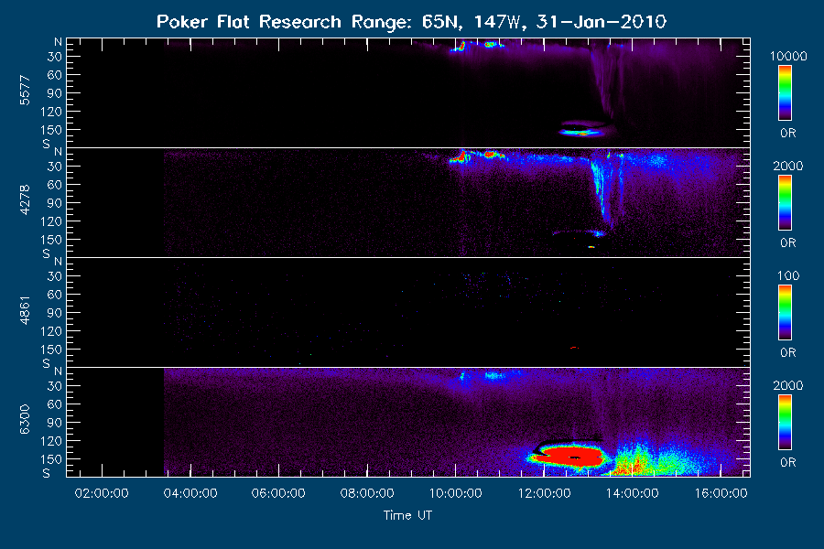Screen dimensions: 824x549
Task: Click the '0R' label under the 4861 color bar
Action: (787, 352)
